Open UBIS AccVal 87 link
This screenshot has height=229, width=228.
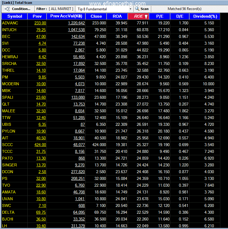tap(83, 125)
